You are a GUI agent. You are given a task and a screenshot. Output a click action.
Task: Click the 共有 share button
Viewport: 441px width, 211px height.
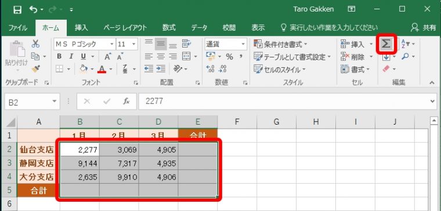tap(423, 27)
